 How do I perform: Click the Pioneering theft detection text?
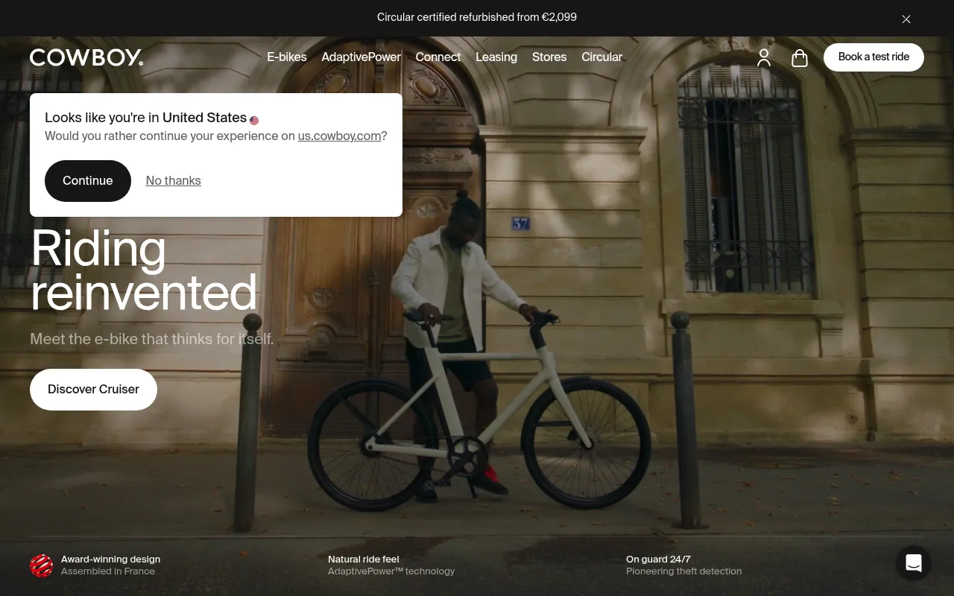click(684, 571)
